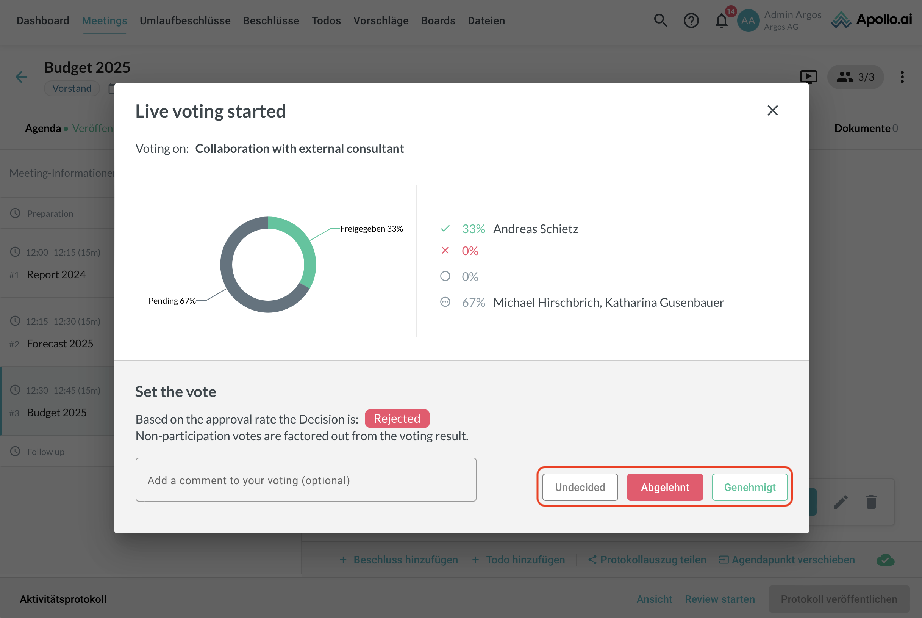Click the presentation mode play icon

coord(808,77)
